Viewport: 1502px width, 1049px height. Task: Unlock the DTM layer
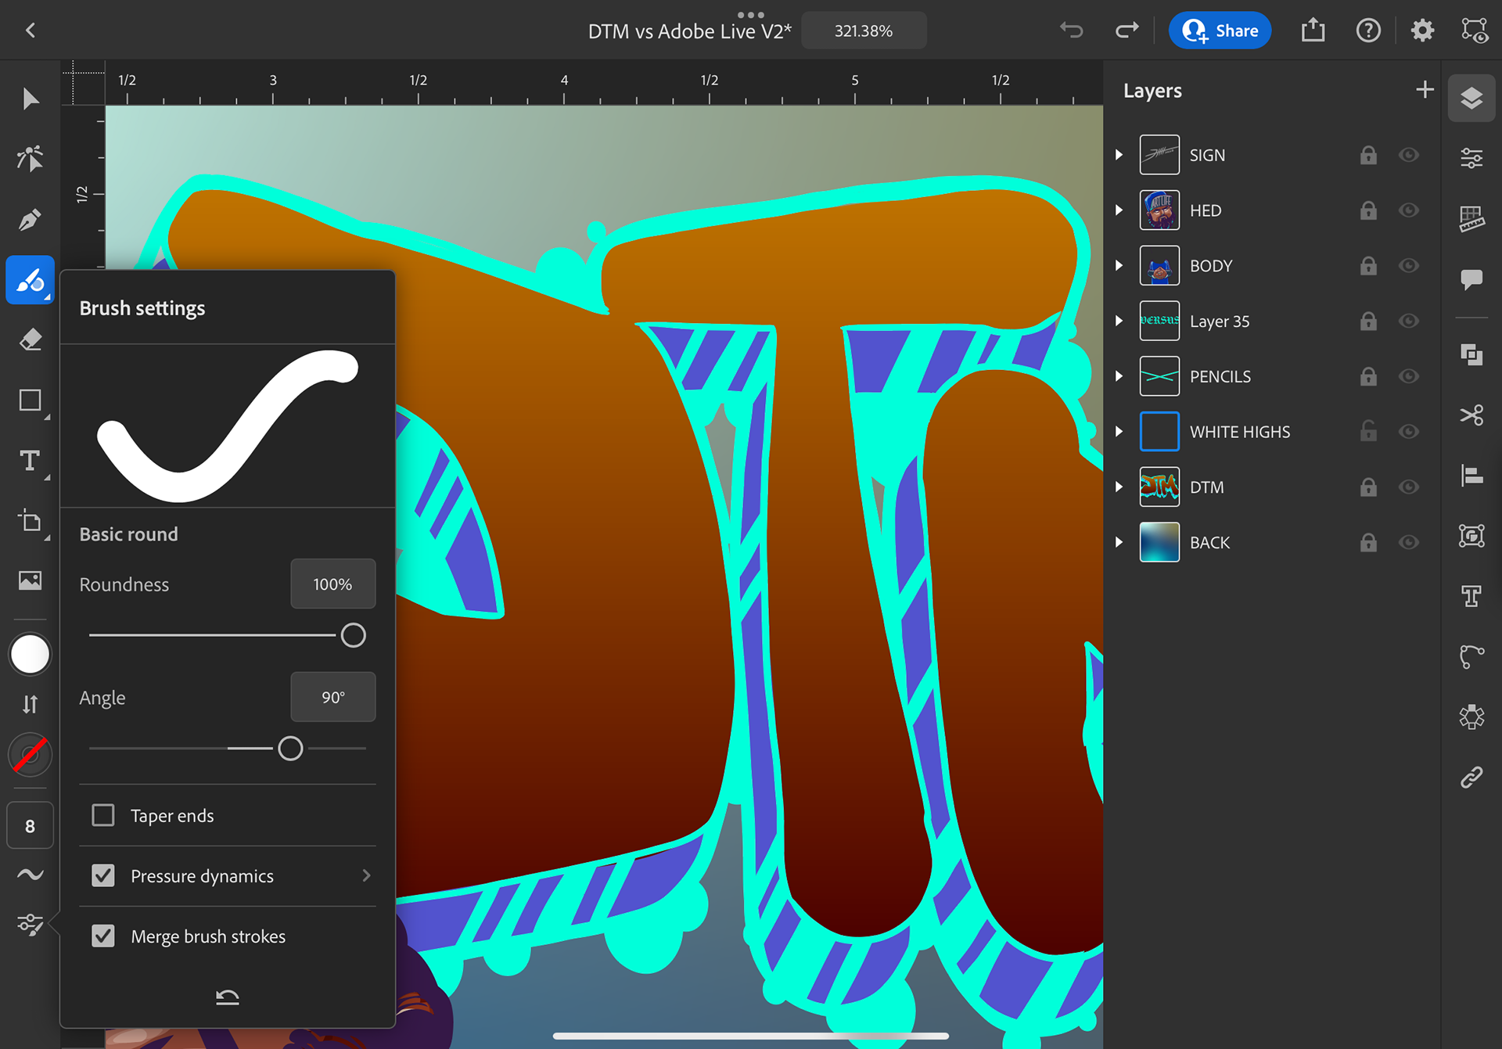1367,487
